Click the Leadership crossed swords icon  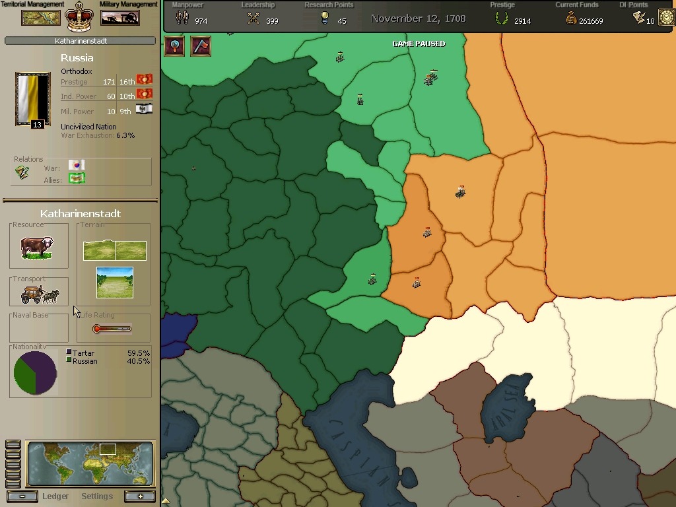click(253, 18)
